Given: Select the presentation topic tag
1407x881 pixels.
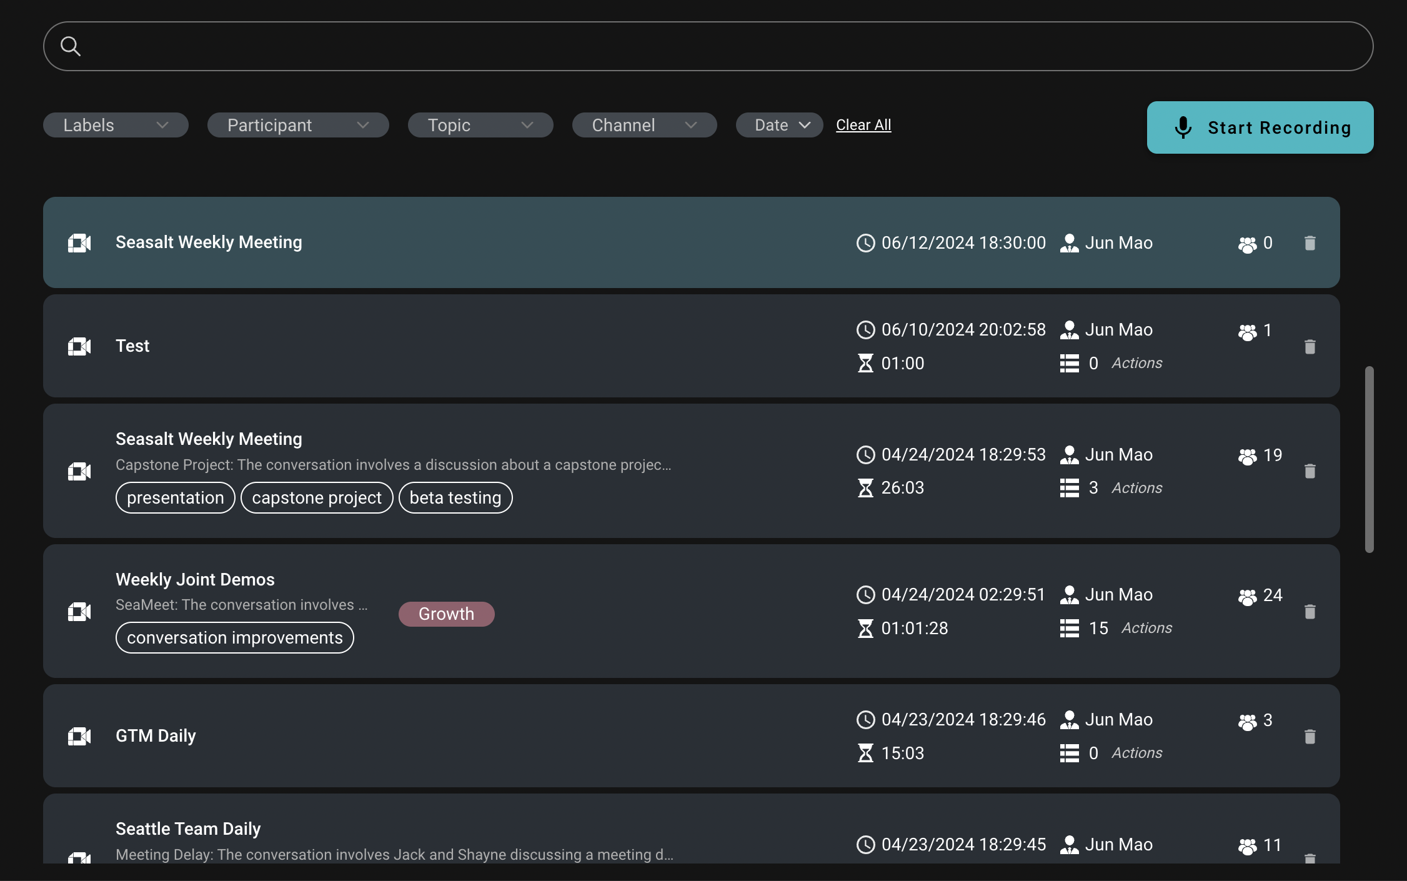Looking at the screenshot, I should click(x=176, y=498).
